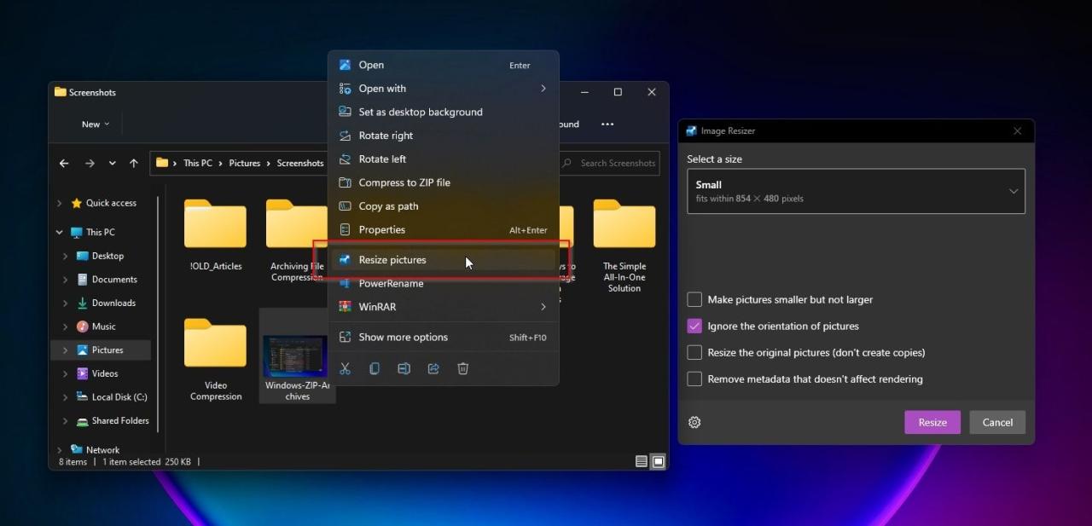
Task: Enable Make pictures smaller but not larger
Action: pyautogui.click(x=694, y=299)
